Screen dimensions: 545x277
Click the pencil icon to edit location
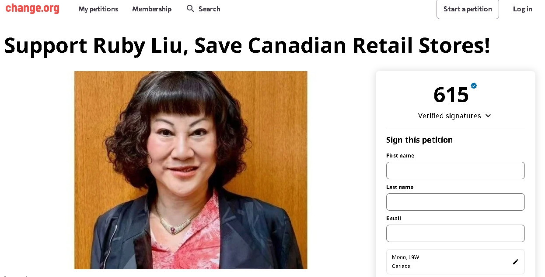tap(515, 262)
